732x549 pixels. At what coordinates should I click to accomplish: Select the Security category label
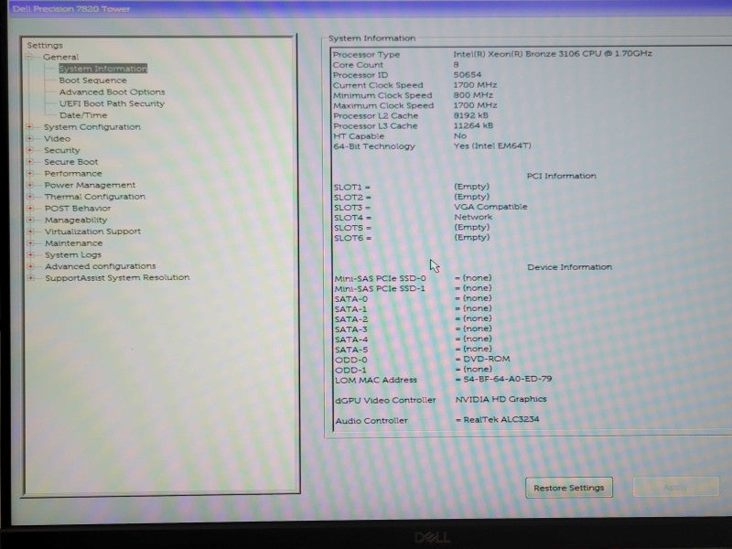click(62, 150)
